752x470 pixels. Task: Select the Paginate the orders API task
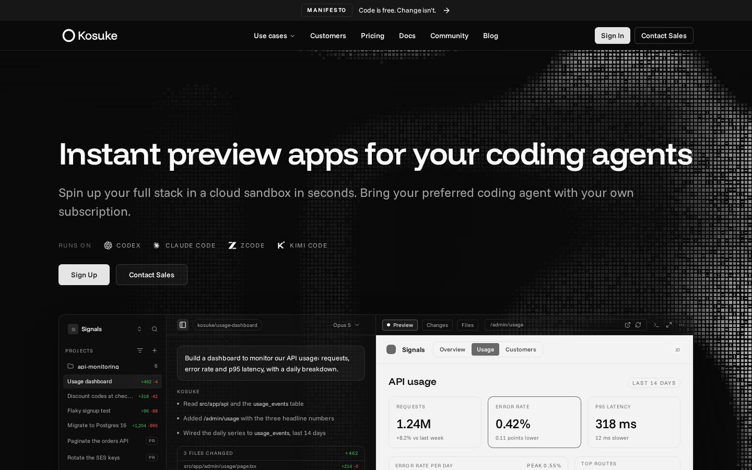112,441
